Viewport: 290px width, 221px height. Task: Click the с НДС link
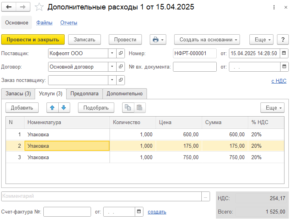279,81
